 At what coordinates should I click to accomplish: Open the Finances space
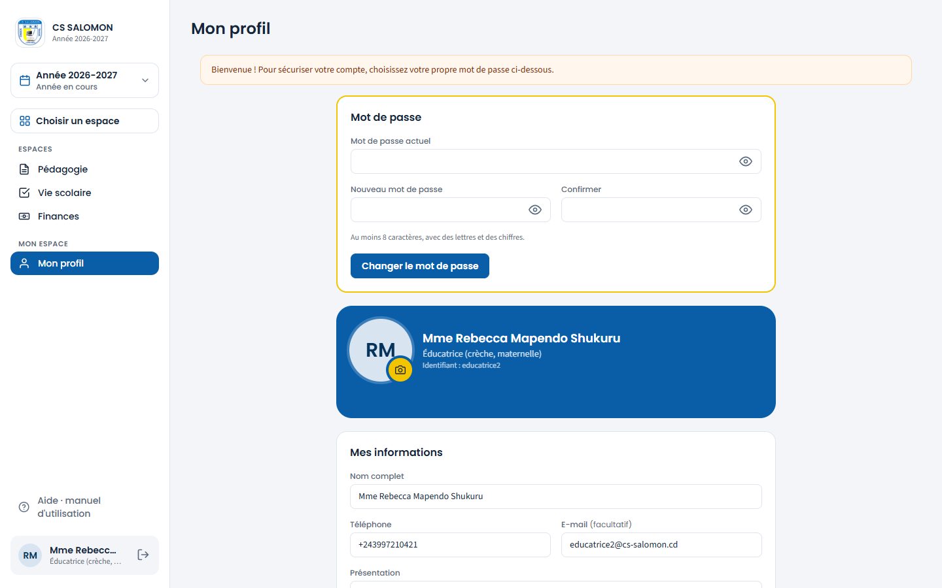point(84,216)
